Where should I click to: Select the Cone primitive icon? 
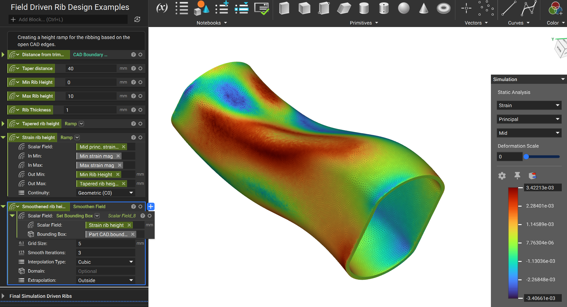pyautogui.click(x=423, y=8)
